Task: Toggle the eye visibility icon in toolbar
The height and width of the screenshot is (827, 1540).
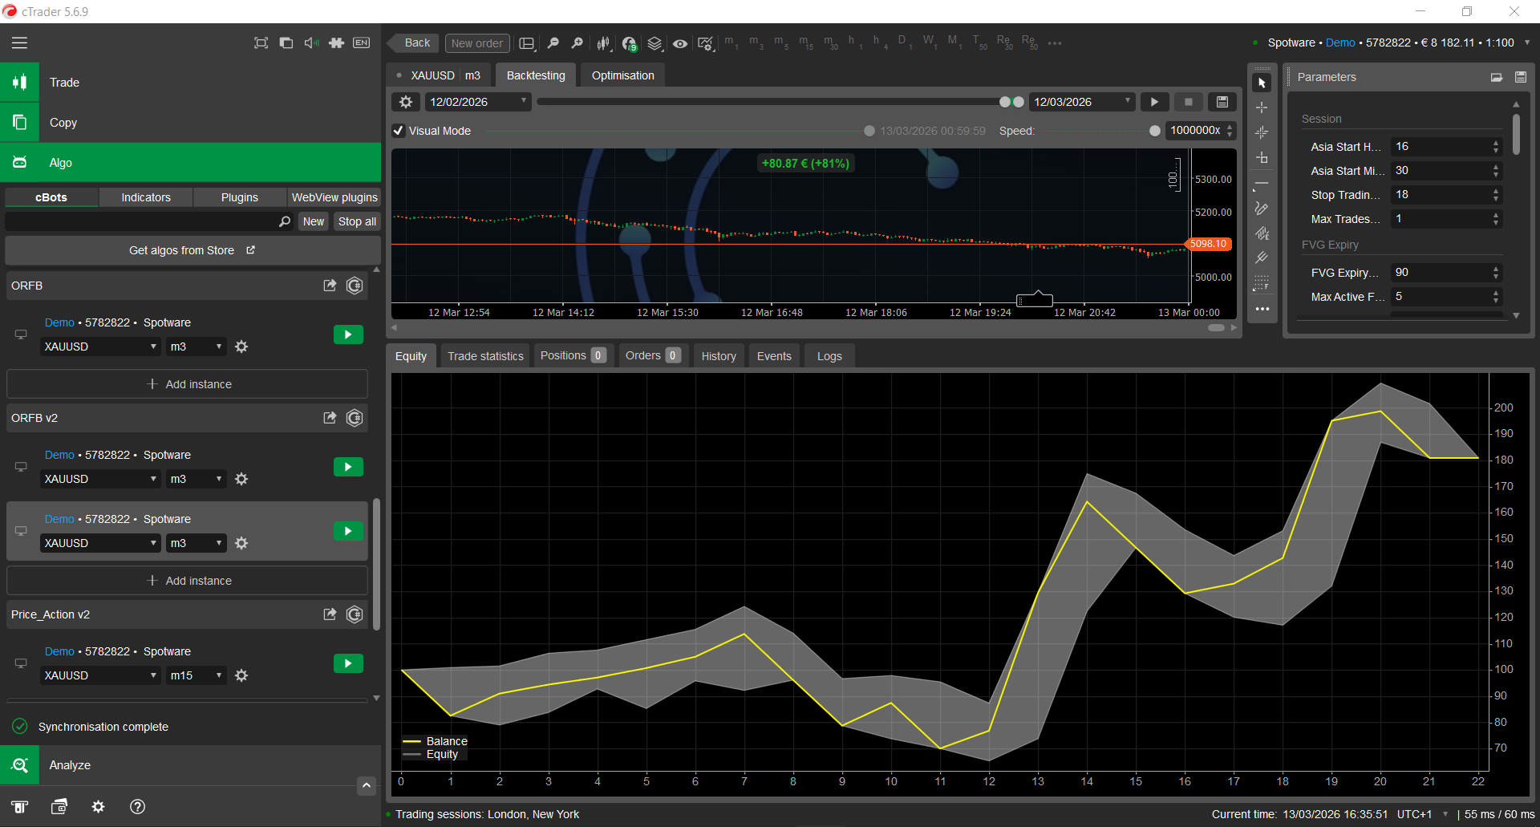Action: pyautogui.click(x=680, y=43)
